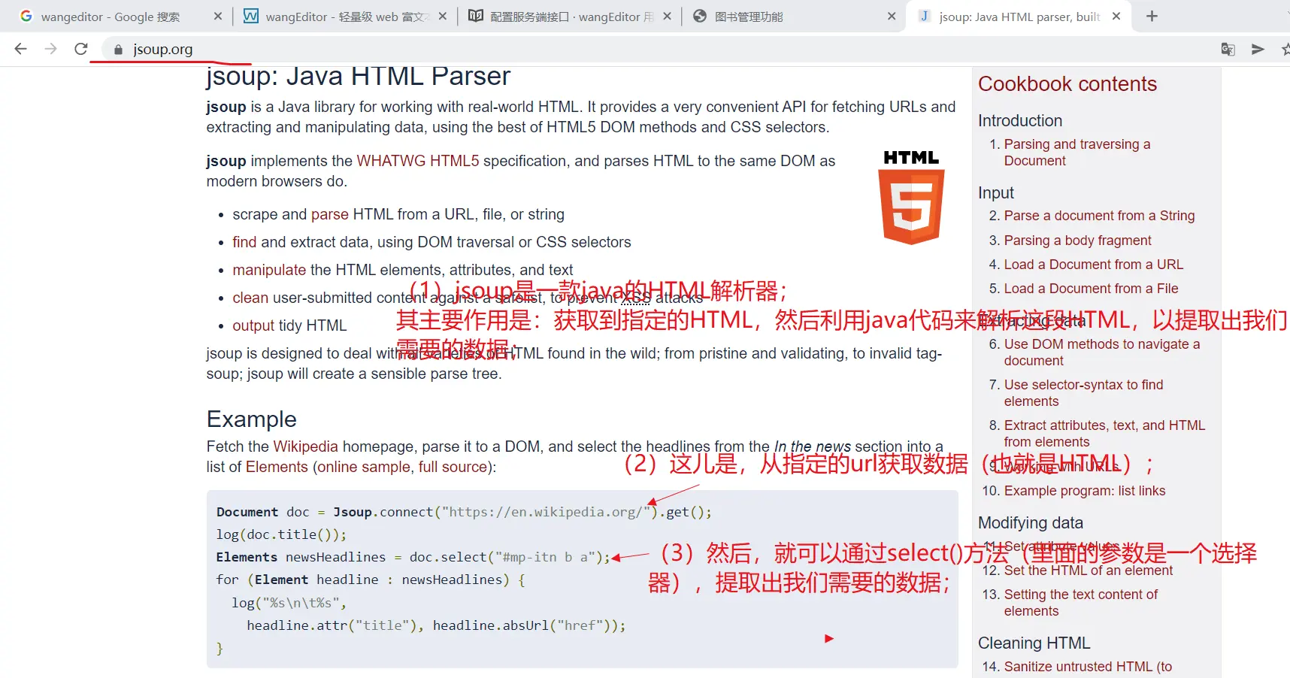
Task: Open 'Sanitize untrusted HTML' link
Action: pyautogui.click(x=1089, y=667)
